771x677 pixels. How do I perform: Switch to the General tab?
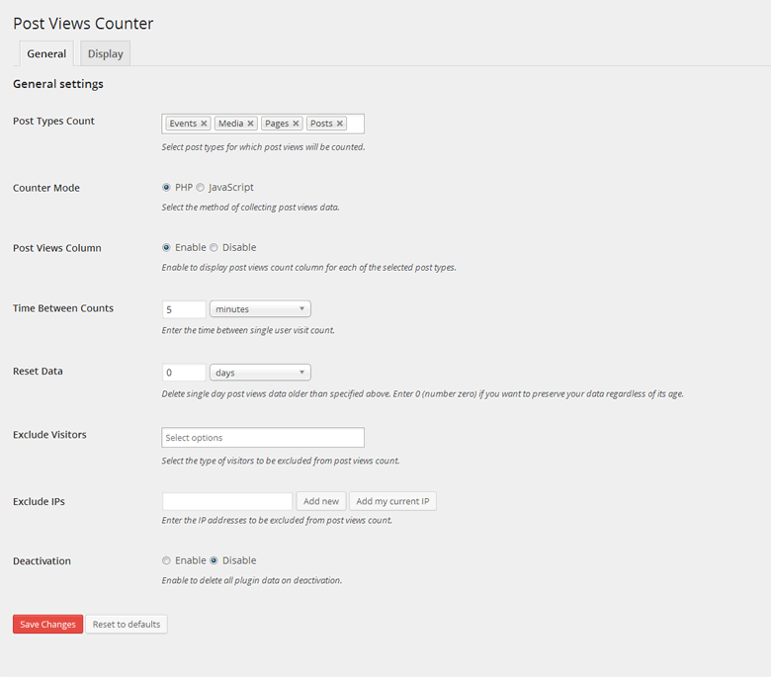coord(46,54)
